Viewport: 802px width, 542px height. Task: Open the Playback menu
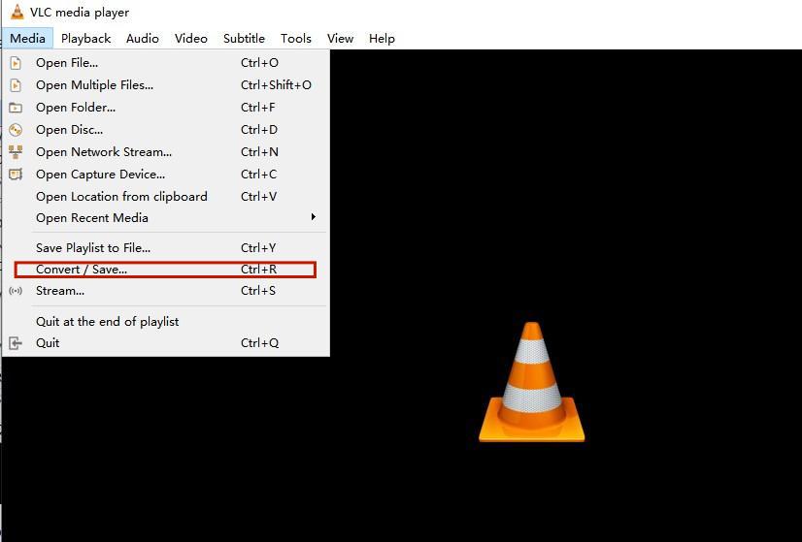(85, 39)
